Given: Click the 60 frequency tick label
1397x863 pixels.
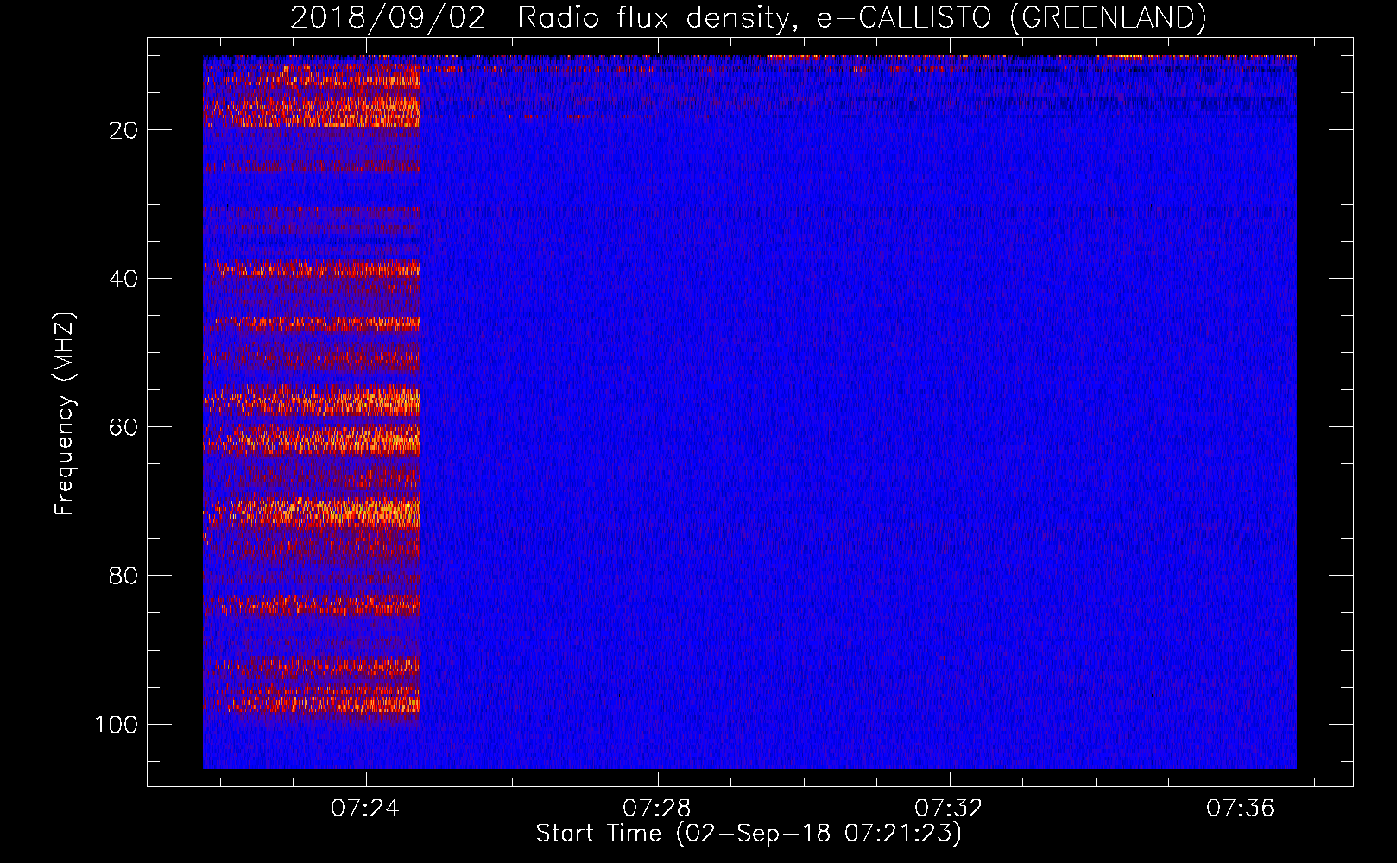Looking at the screenshot, I should pyautogui.click(x=123, y=427).
